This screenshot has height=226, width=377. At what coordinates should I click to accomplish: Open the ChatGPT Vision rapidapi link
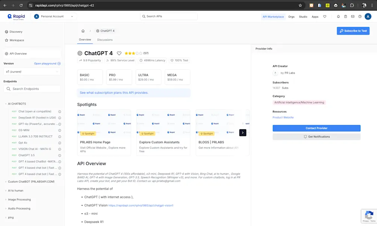pyautogui.click(x=141, y=205)
